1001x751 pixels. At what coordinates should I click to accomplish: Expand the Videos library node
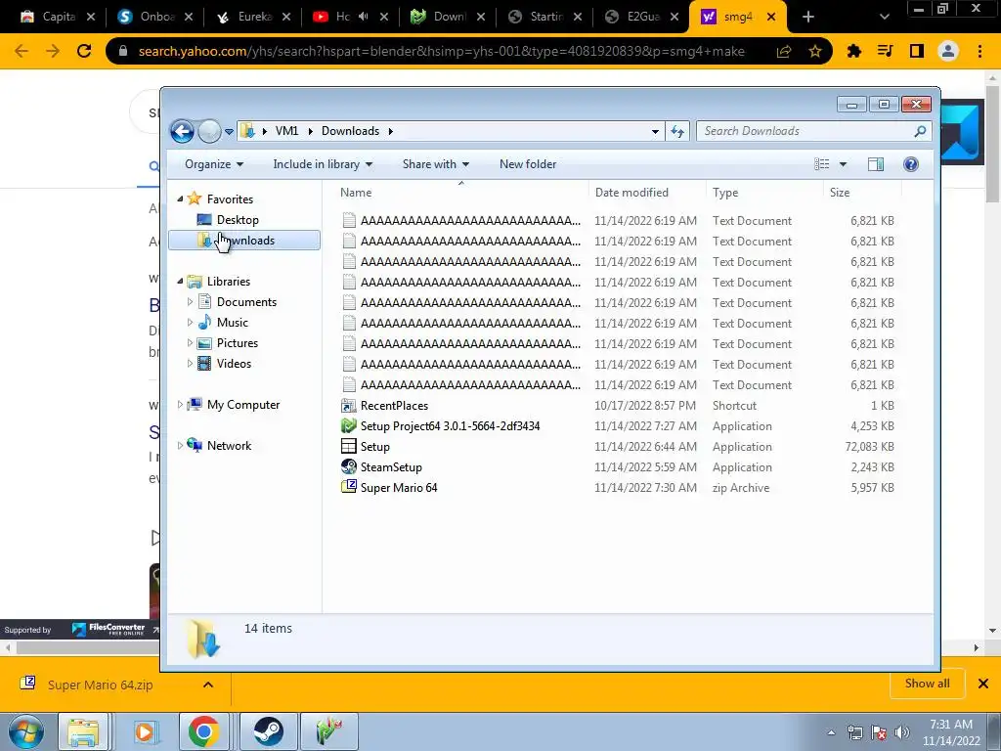[x=190, y=364]
